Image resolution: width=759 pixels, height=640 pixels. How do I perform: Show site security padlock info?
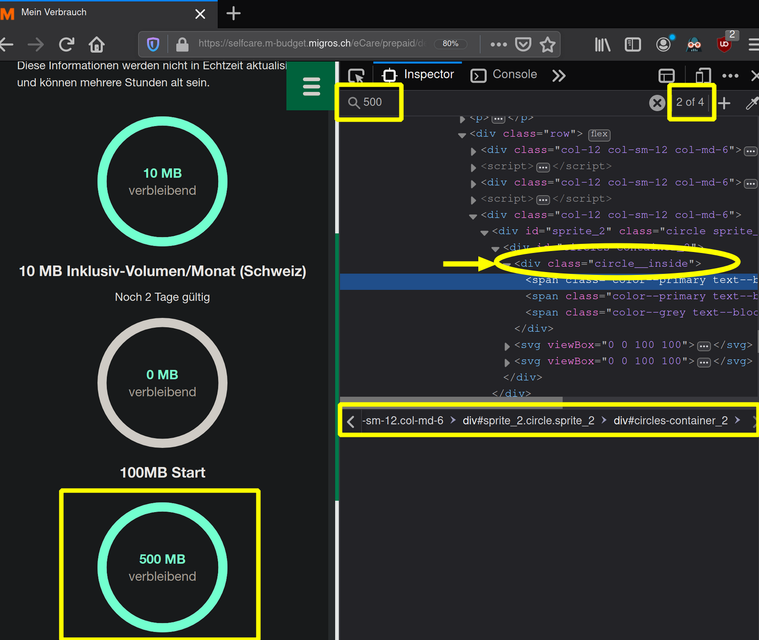182,44
